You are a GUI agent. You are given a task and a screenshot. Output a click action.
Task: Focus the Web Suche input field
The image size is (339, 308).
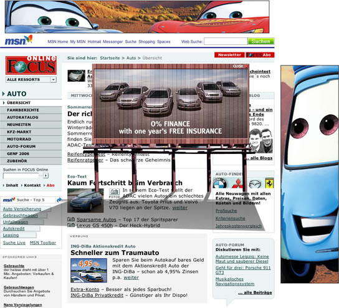click(226, 41)
